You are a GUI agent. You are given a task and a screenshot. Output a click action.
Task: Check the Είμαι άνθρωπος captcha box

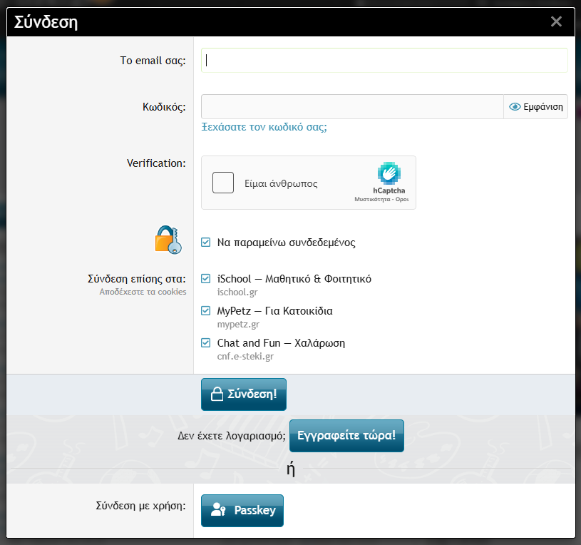(223, 183)
